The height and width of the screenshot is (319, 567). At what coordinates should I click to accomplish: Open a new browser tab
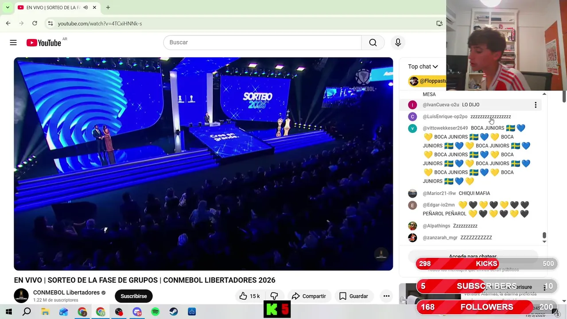point(108,8)
